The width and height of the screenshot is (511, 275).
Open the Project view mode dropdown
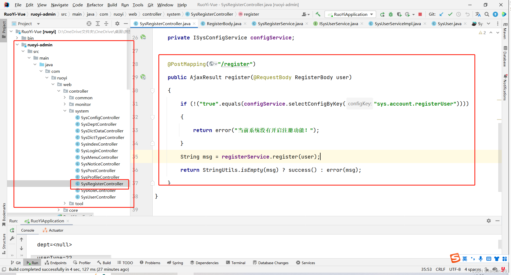[38, 24]
